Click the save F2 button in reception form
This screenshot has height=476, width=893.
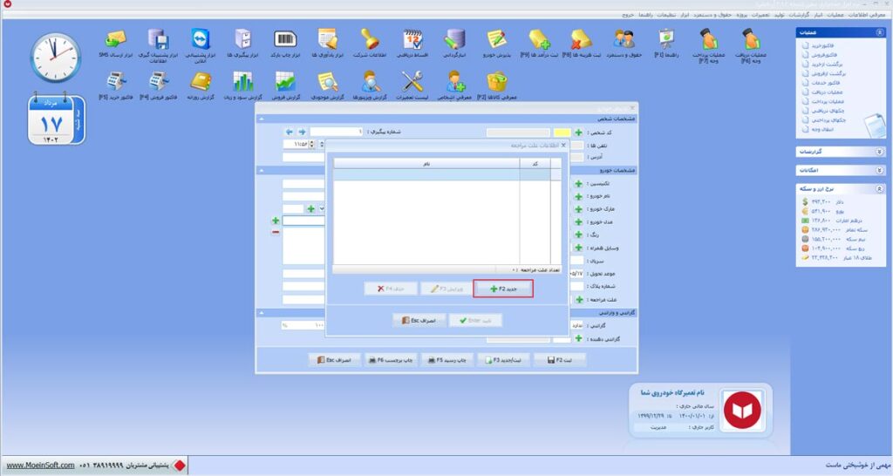[x=560, y=360]
